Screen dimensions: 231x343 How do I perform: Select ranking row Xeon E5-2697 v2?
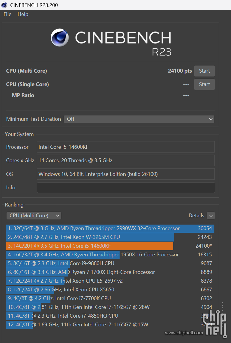(x=110, y=281)
